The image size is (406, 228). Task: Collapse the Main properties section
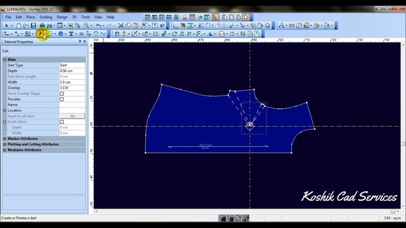[4, 60]
